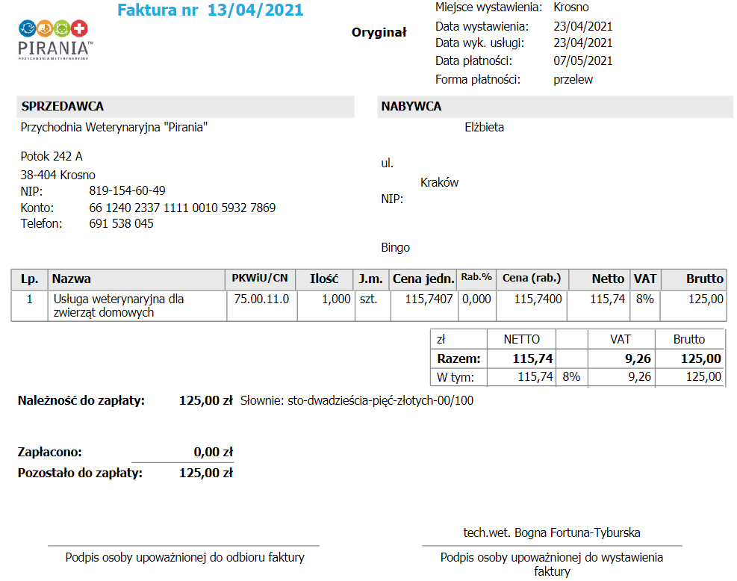Select postal line '38-404 Krosno'
Viewport: 737px width, 581px height.
click(57, 175)
